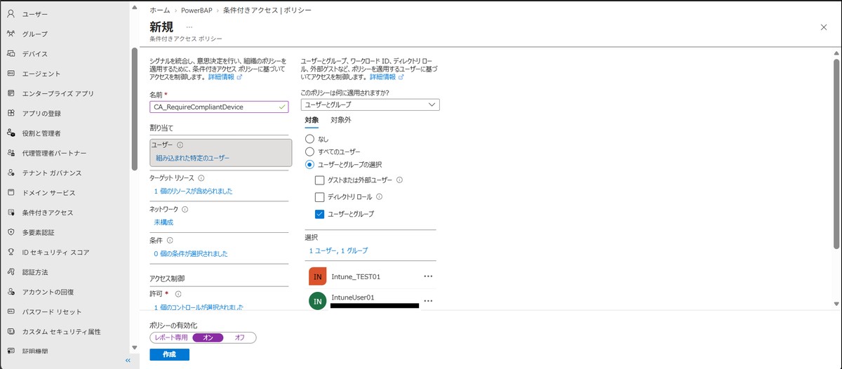Open the パスワード リセット sidebar icon
The width and height of the screenshot is (842, 369).
(11, 311)
